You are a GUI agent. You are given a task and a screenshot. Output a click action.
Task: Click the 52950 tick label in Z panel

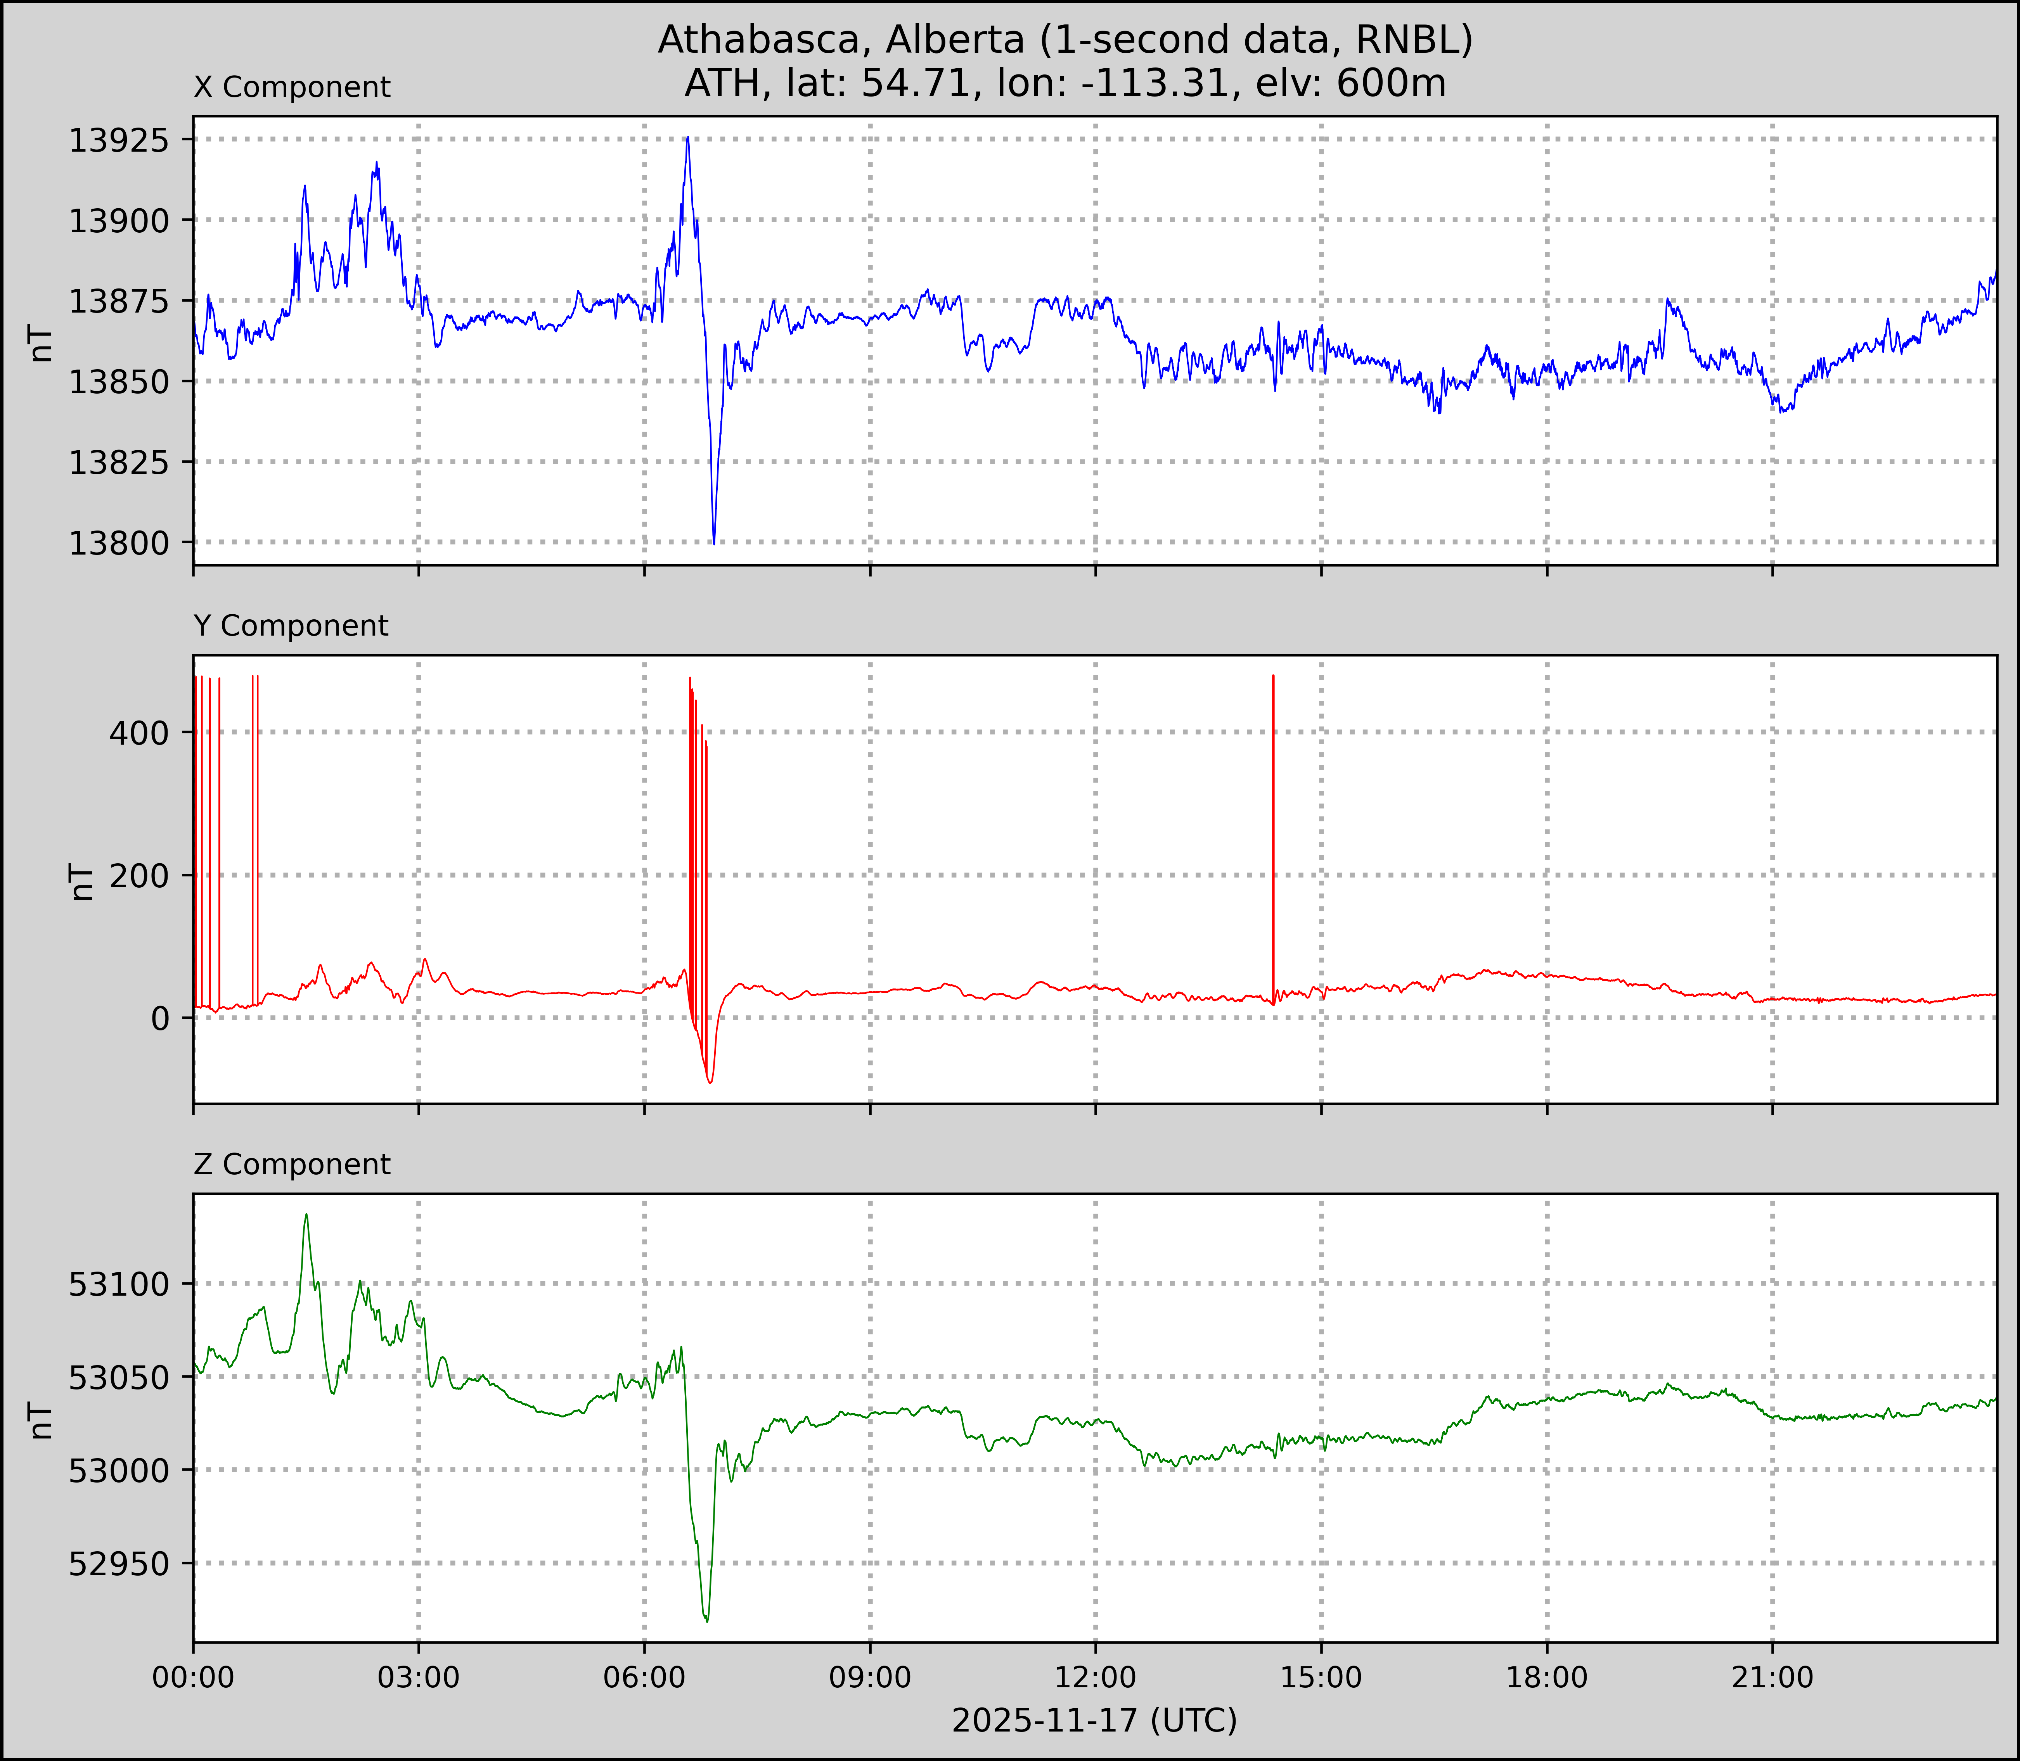118,1564
